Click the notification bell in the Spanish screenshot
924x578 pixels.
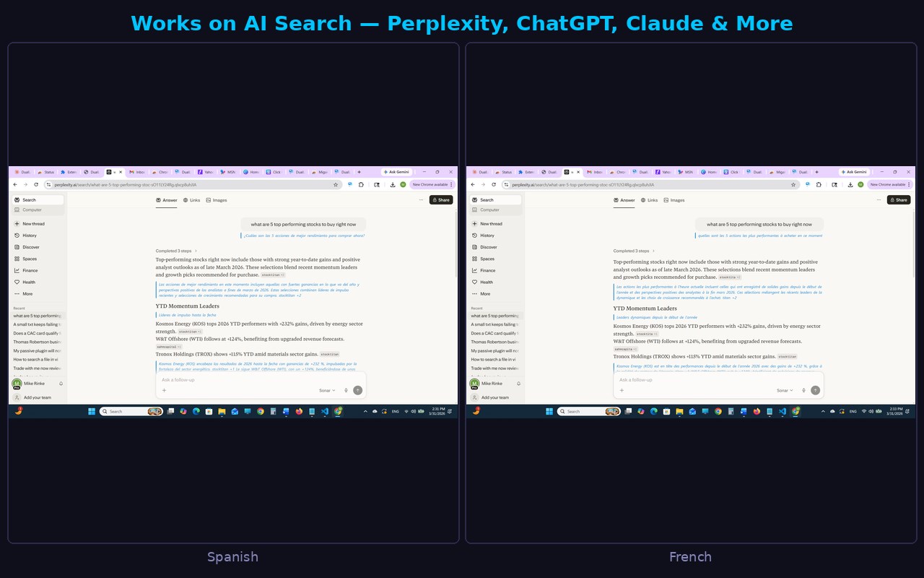coord(61,384)
